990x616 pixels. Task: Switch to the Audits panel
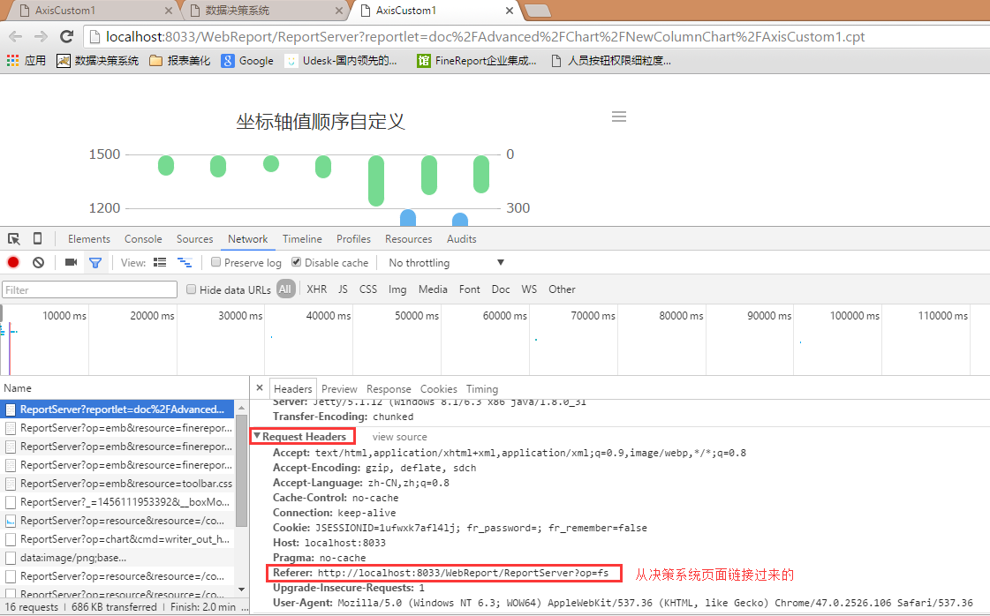pyautogui.click(x=462, y=238)
